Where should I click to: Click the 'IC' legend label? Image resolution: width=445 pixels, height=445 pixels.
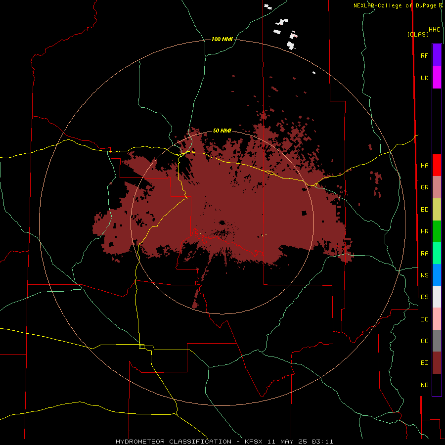(x=424, y=319)
